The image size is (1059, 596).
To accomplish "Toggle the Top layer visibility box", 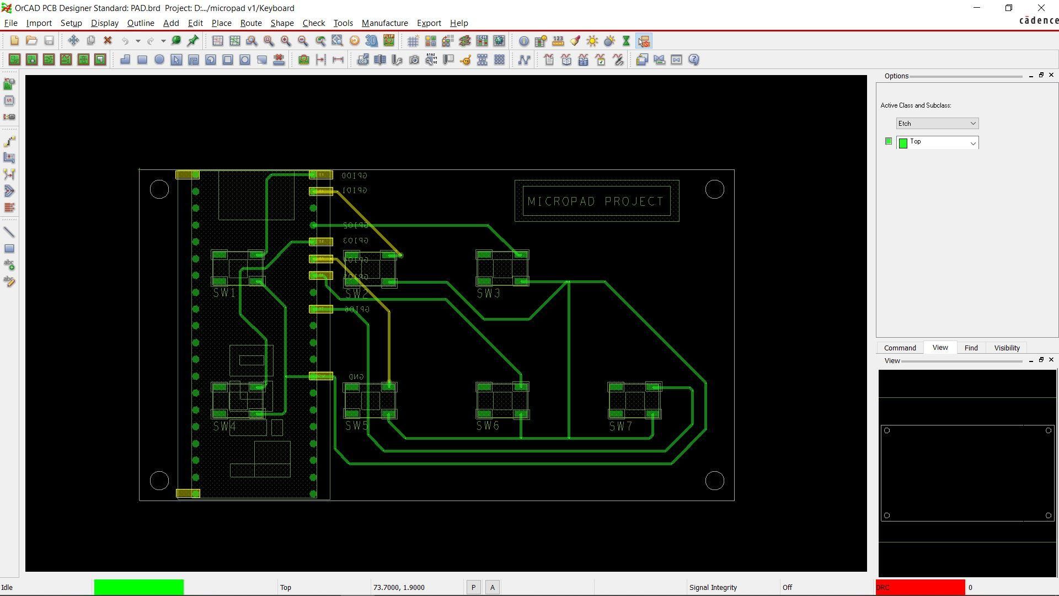I will [x=888, y=142].
